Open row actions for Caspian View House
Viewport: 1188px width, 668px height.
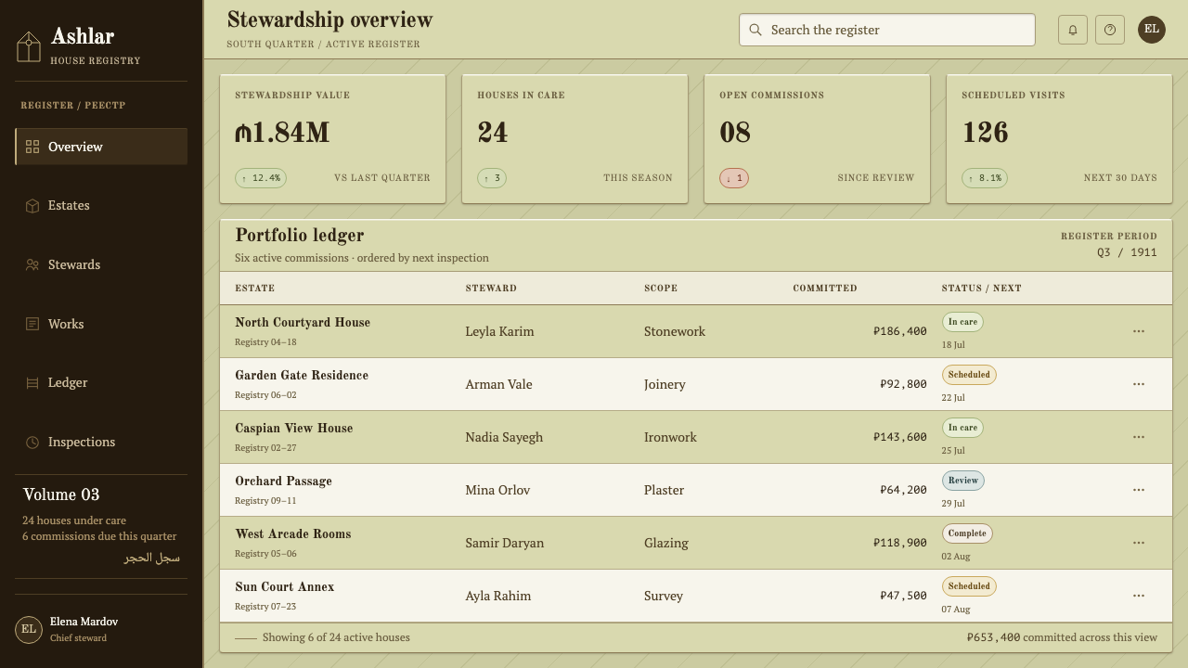[x=1139, y=437]
